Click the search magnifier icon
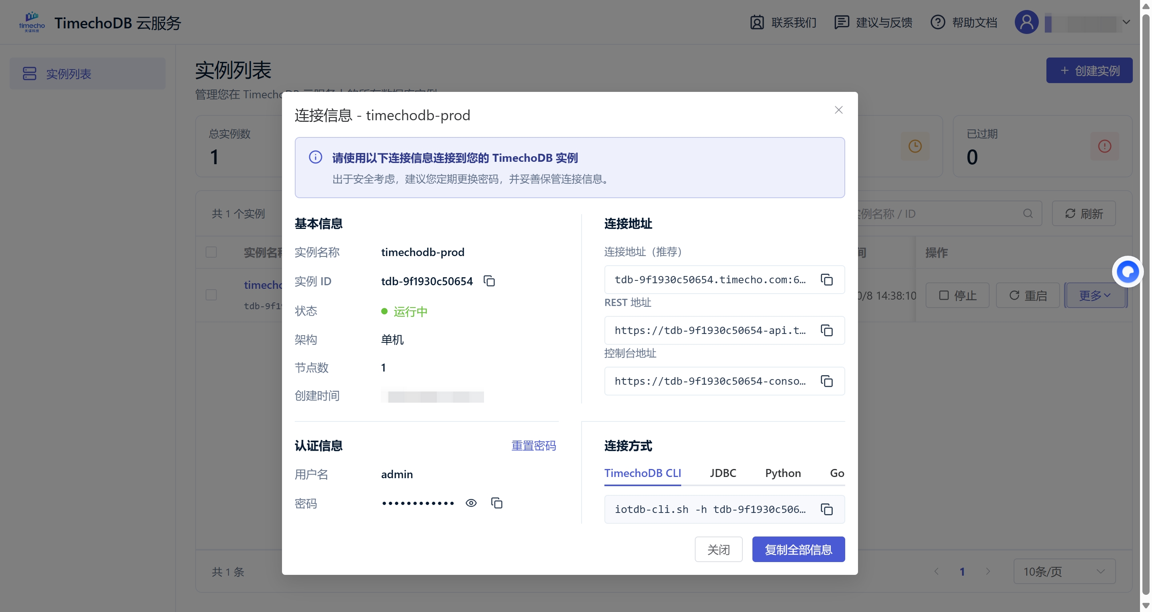The height and width of the screenshot is (612, 1152). click(1028, 214)
